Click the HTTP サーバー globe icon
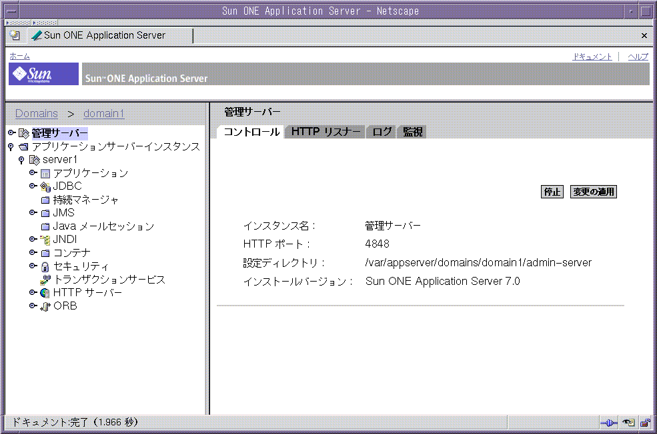This screenshot has height=434, width=657. tap(45, 292)
